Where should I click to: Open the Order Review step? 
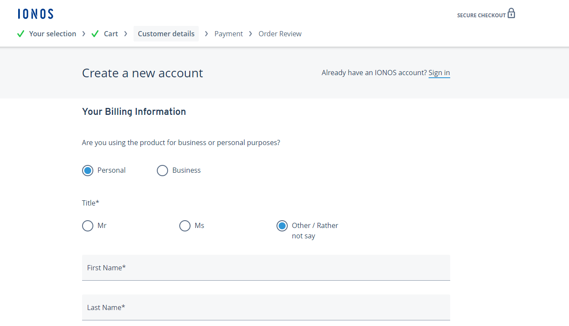(280, 34)
